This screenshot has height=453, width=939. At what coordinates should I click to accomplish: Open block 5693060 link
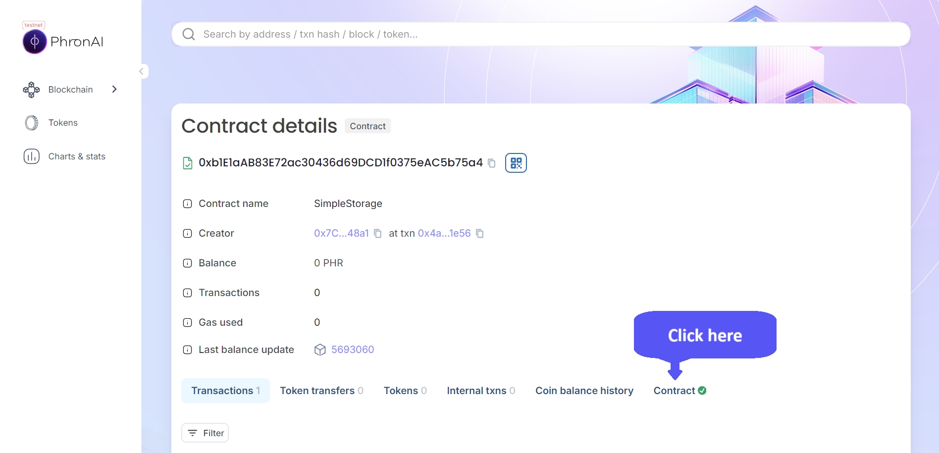[x=352, y=350]
